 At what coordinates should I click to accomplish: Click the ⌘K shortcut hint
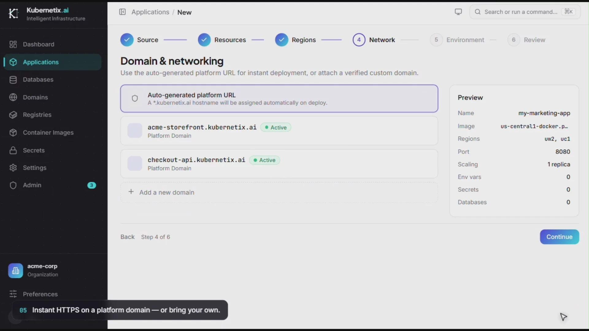tap(568, 12)
